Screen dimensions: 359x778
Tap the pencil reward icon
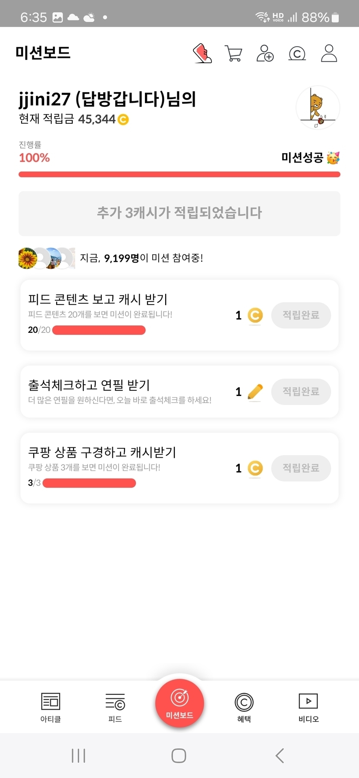click(255, 392)
